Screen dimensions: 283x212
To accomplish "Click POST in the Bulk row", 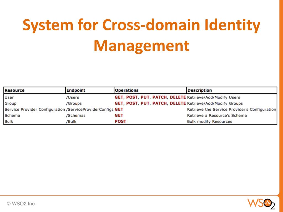I will (120, 121).
